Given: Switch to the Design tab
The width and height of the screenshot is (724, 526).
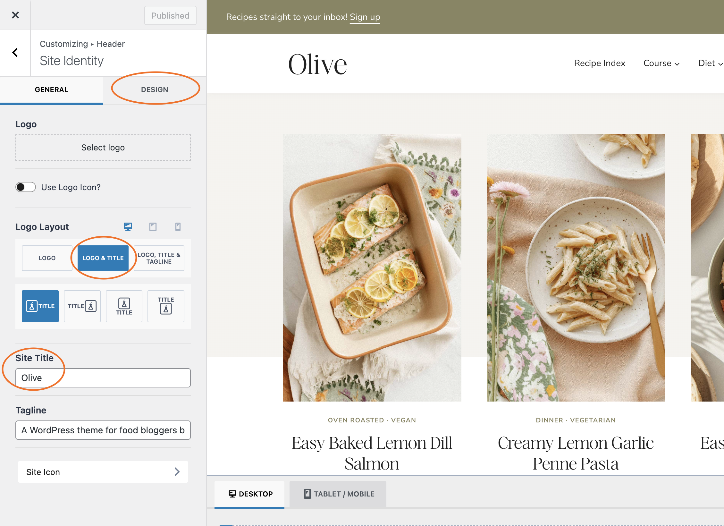Looking at the screenshot, I should click(155, 89).
